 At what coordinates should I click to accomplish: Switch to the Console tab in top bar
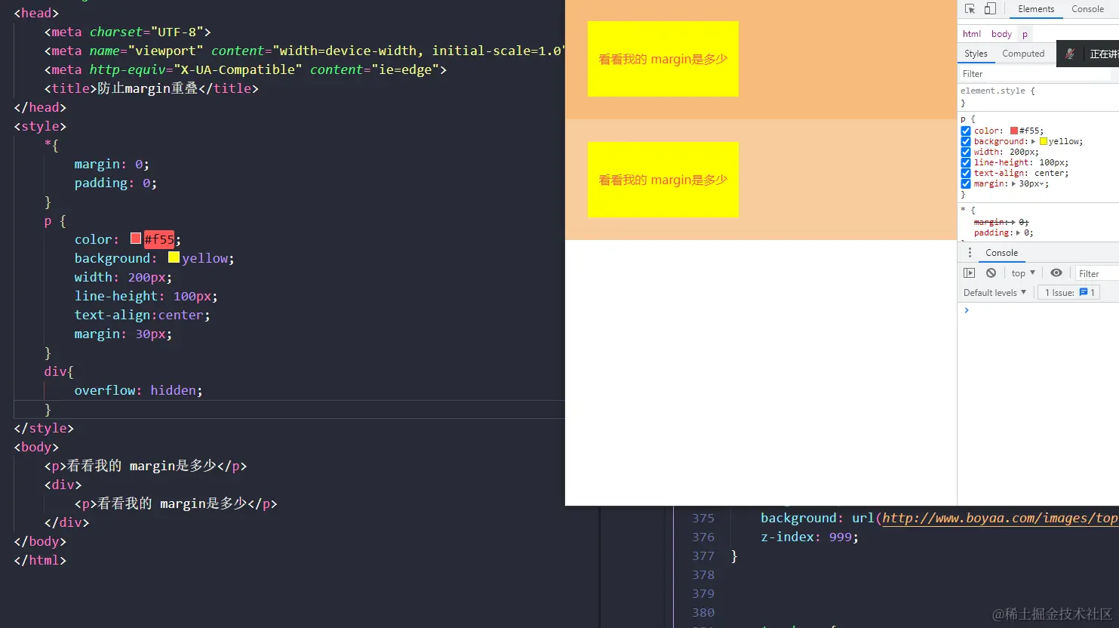click(1087, 9)
